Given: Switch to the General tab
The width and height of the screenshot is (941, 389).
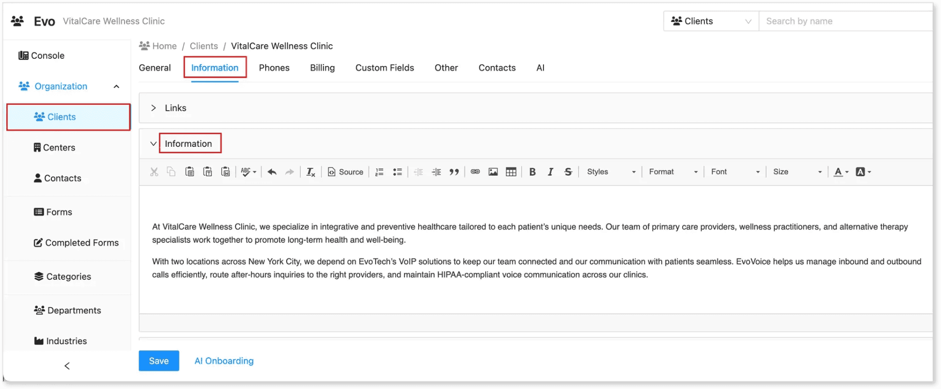Looking at the screenshot, I should [155, 68].
